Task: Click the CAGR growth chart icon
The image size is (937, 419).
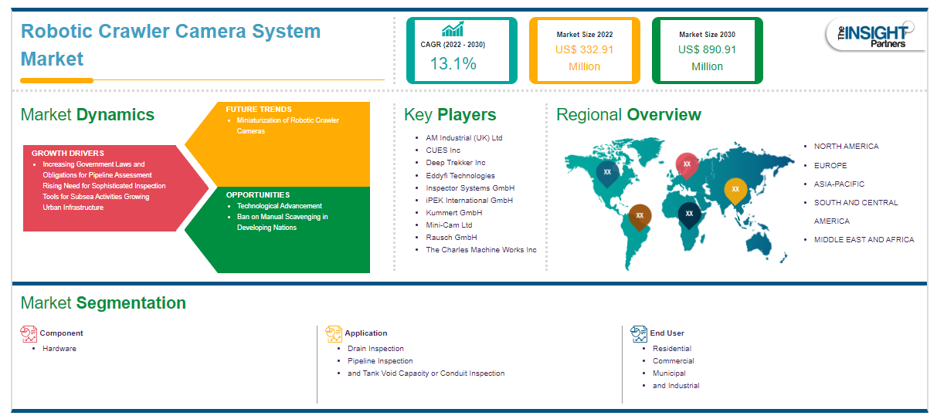Action: tap(453, 29)
